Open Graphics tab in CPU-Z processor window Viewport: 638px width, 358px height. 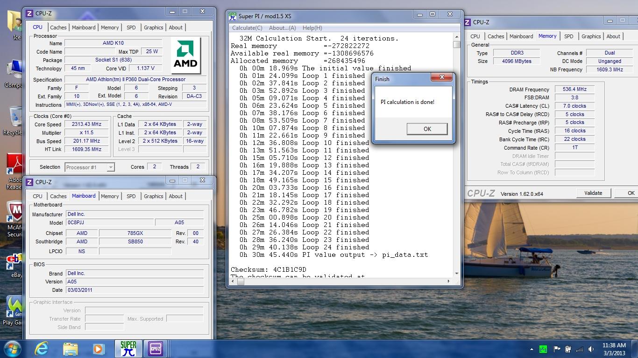[x=154, y=28]
